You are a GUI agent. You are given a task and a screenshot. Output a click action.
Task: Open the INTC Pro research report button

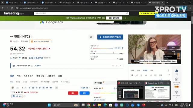(x=40, y=41)
